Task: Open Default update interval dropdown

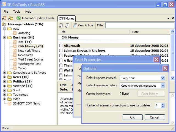Action: (163, 78)
